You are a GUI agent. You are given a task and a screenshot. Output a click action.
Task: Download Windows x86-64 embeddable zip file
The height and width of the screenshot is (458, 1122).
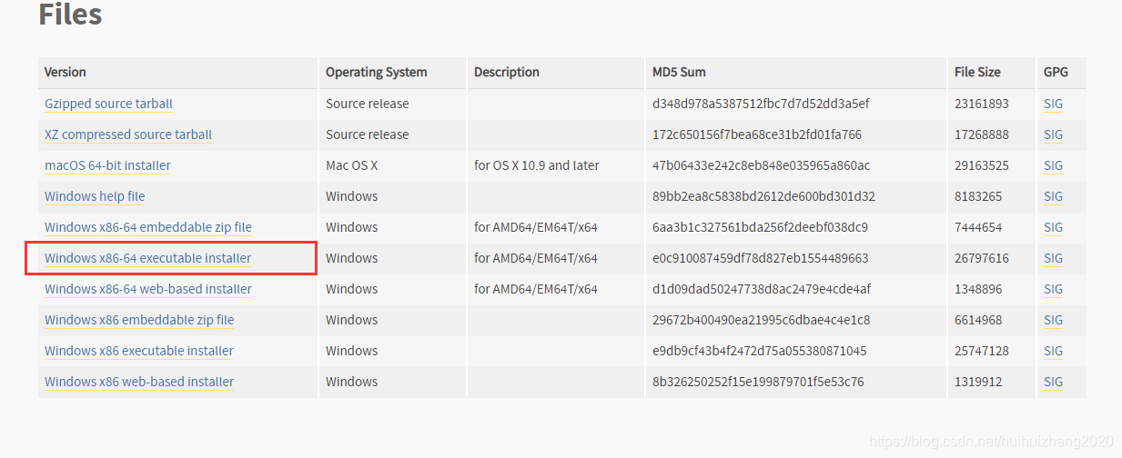pos(148,227)
